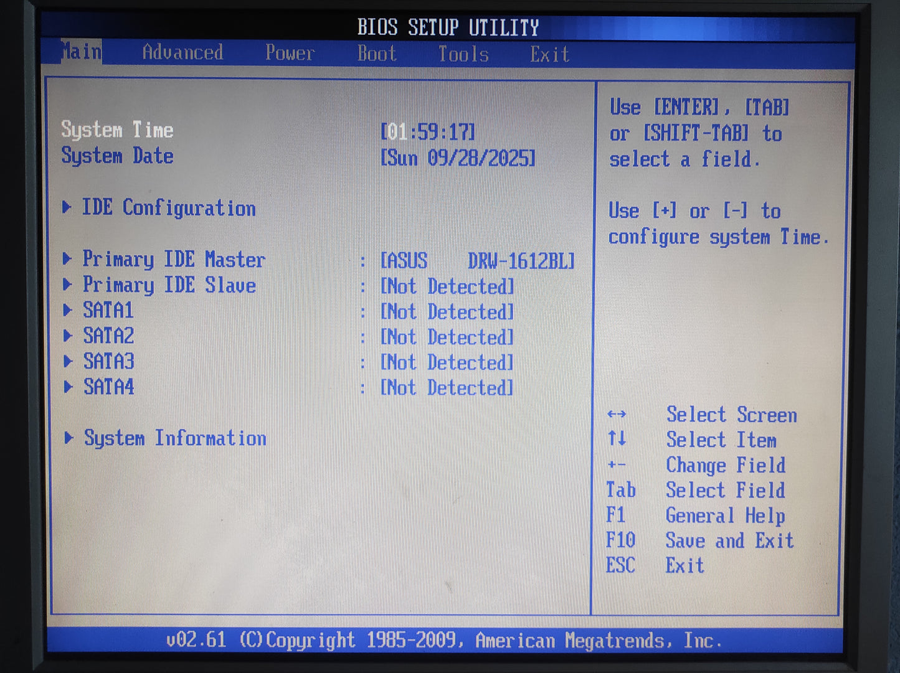Open the Exit tab

549,54
